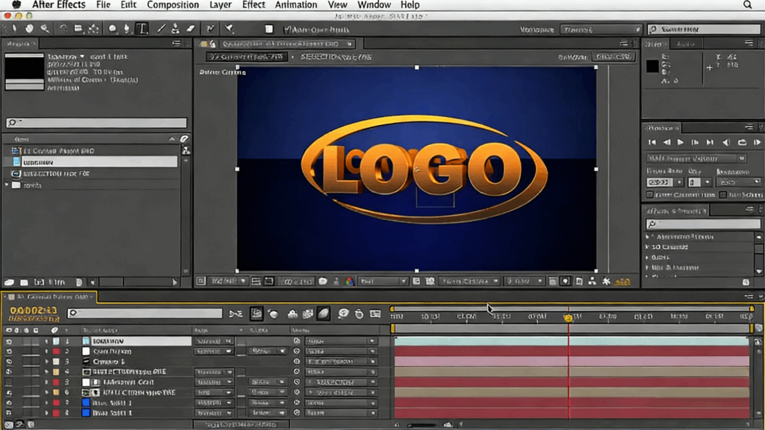Pick the Zoom magnifier tool
This screenshot has width=765, height=430.
(x=44, y=29)
